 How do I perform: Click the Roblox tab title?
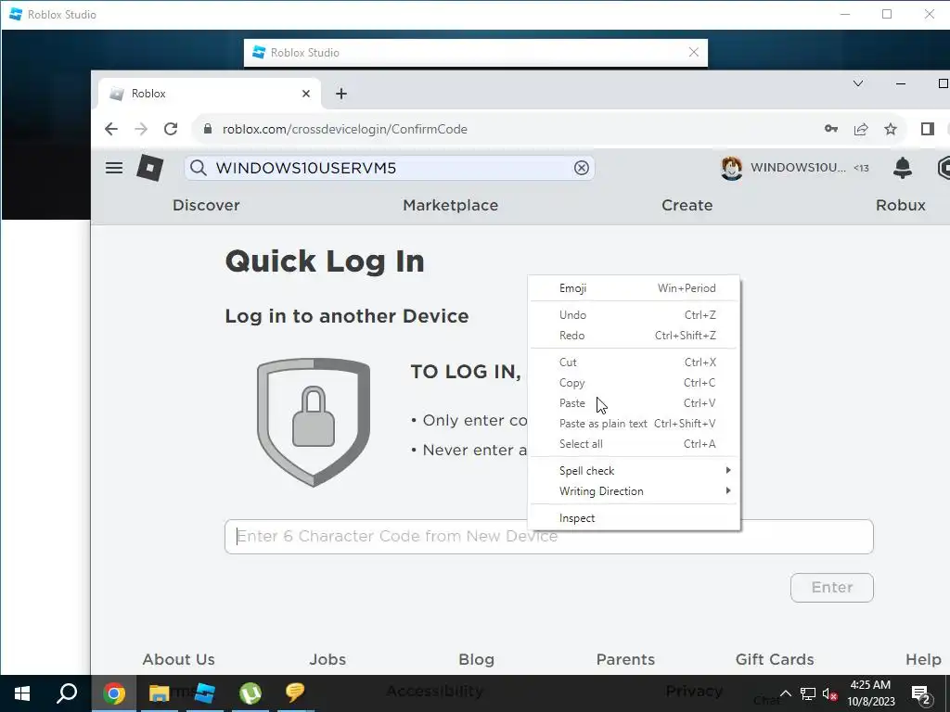click(148, 94)
